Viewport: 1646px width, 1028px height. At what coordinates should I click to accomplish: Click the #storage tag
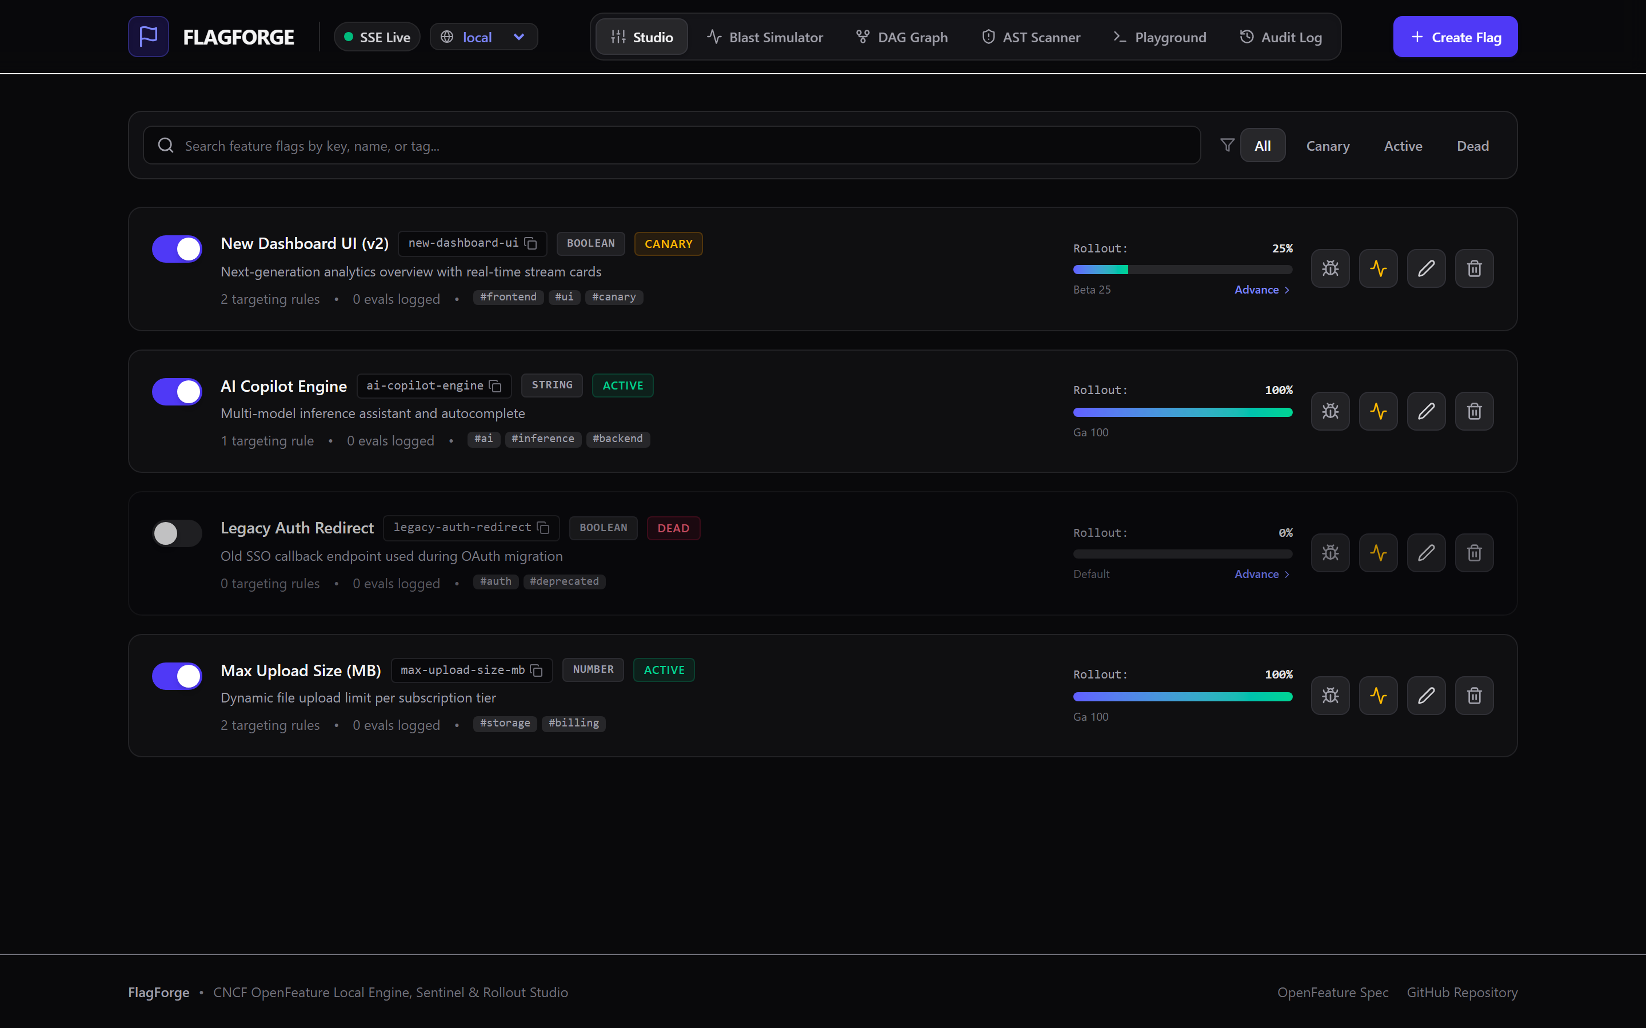(505, 724)
